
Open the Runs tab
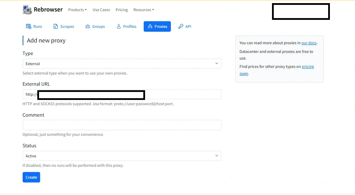point(34,26)
